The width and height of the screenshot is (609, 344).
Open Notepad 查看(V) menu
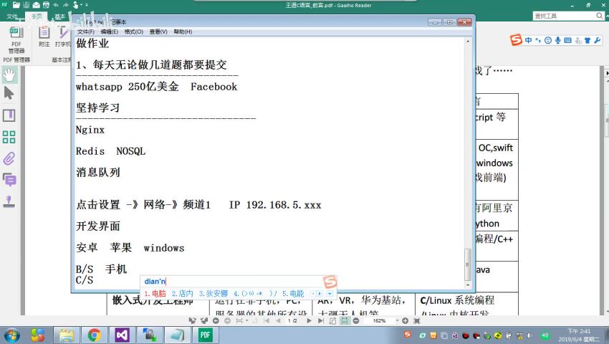[158, 32]
